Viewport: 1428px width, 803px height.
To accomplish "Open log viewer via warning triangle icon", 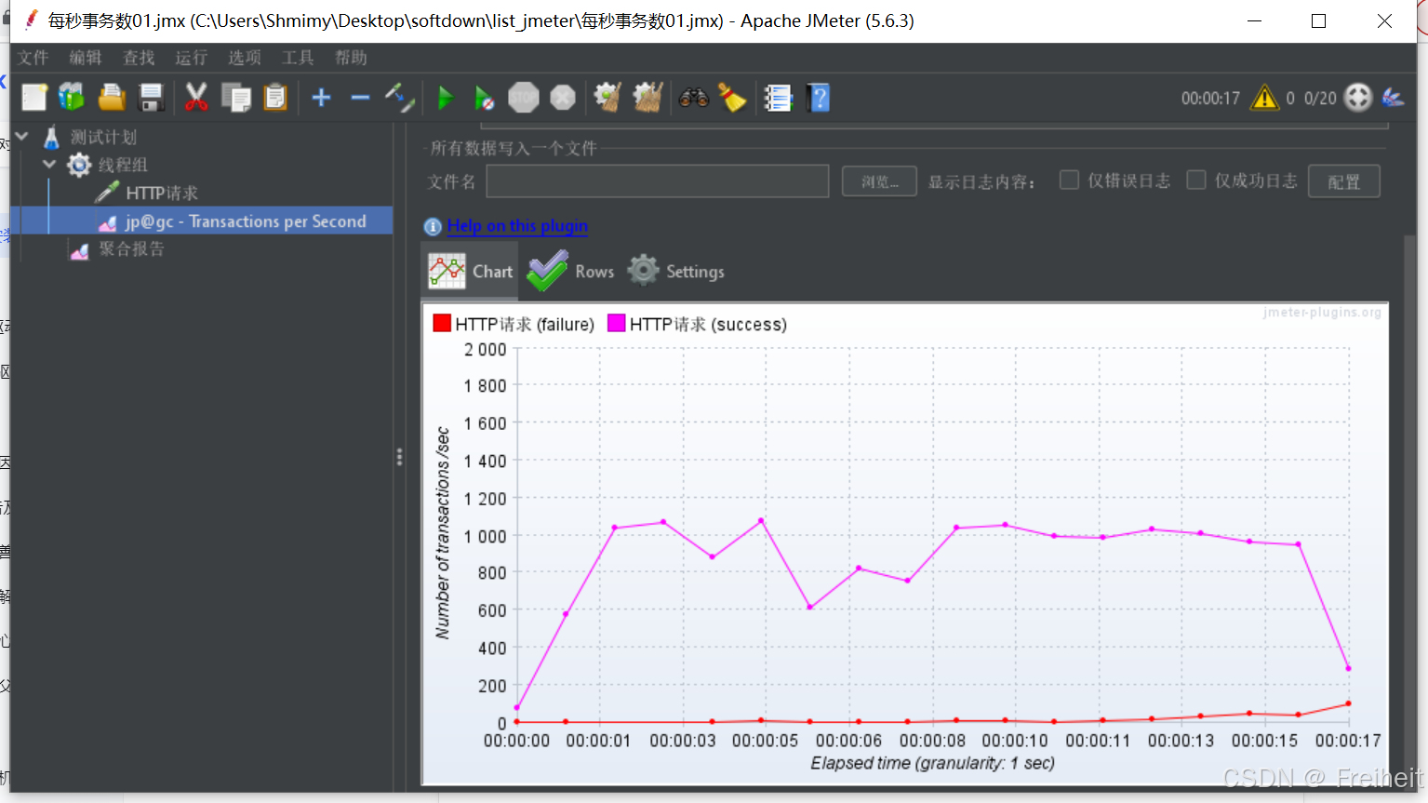I will (x=1264, y=97).
